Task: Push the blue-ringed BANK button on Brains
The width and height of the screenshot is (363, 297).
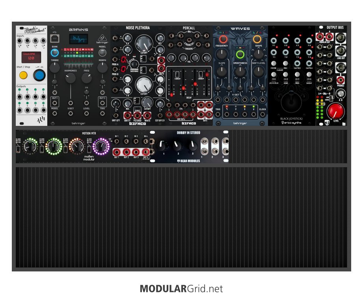Action: (x=55, y=53)
